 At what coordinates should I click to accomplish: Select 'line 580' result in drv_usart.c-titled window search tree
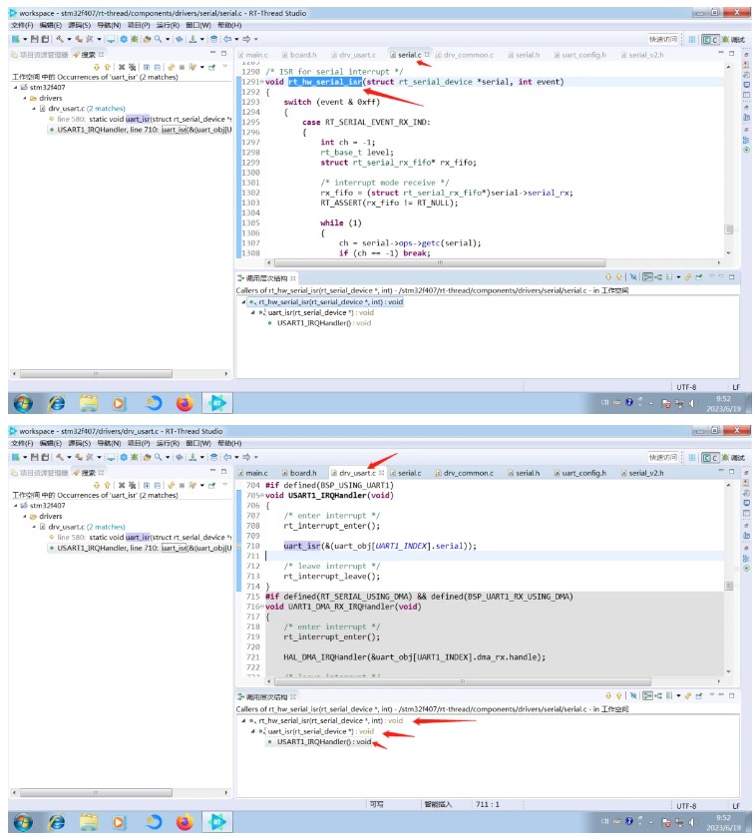tap(140, 537)
